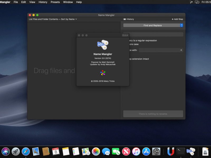Open News from the dock
This screenshot has height=158, width=211.
(126, 151)
